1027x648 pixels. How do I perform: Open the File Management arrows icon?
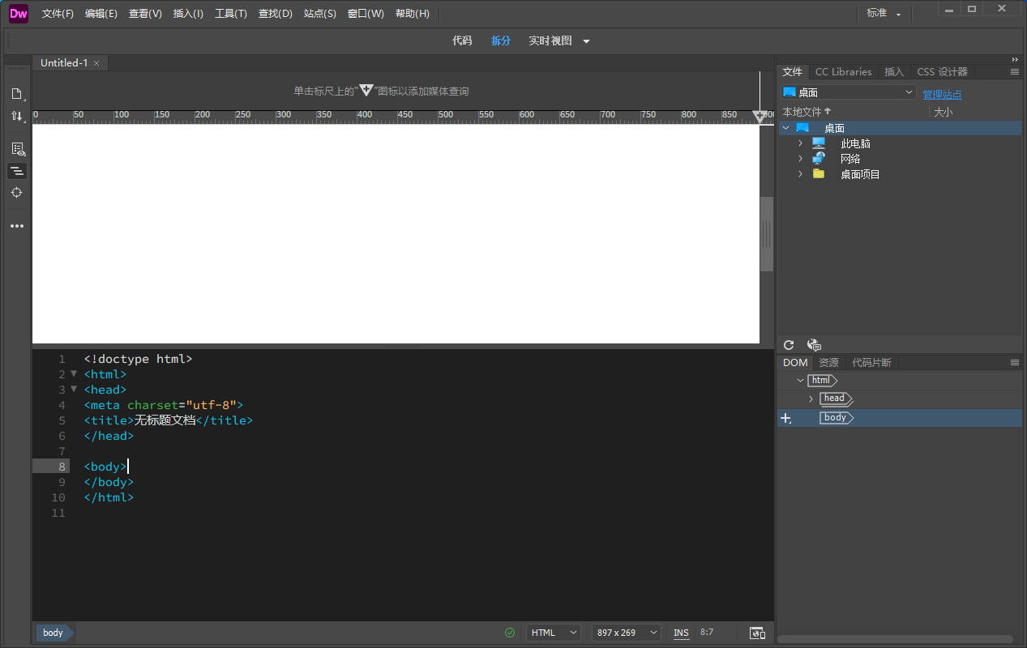click(x=16, y=117)
